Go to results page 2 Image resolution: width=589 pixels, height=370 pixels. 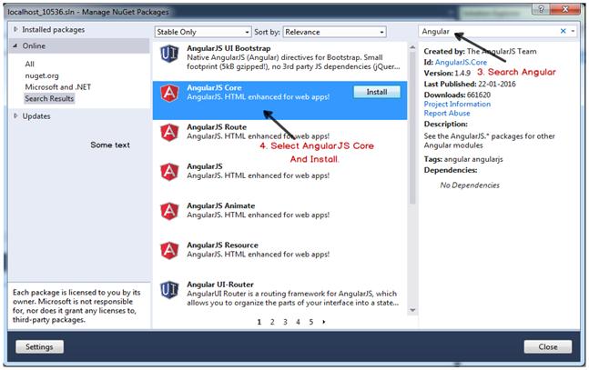click(272, 322)
